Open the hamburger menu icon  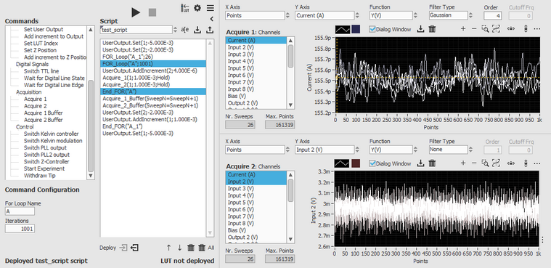[210, 8]
